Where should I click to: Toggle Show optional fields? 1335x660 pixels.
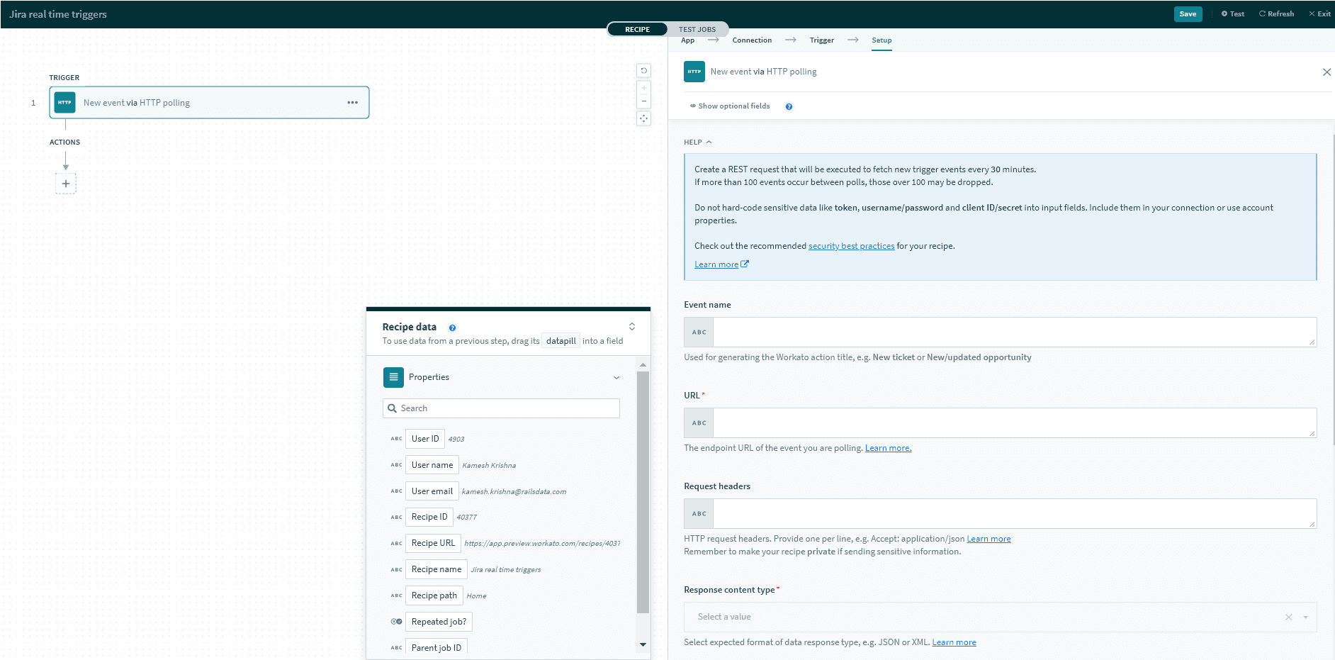730,106
